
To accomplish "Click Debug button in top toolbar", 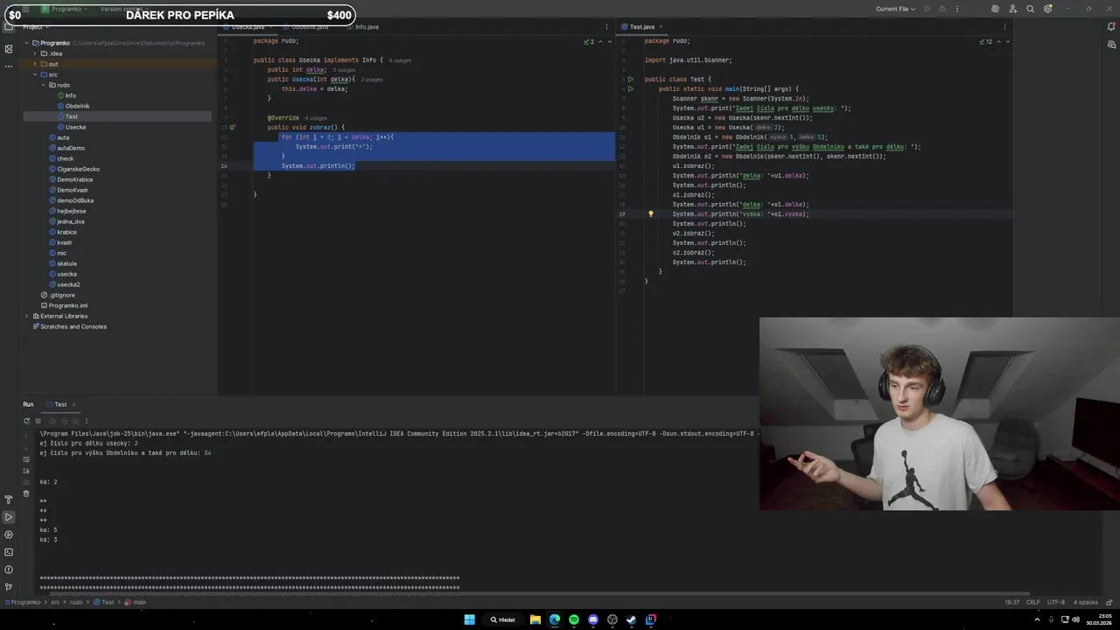I will pyautogui.click(x=942, y=9).
